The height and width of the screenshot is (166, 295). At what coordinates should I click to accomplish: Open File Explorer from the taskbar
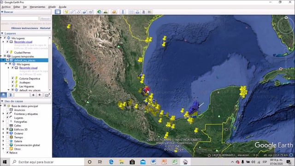point(122,162)
